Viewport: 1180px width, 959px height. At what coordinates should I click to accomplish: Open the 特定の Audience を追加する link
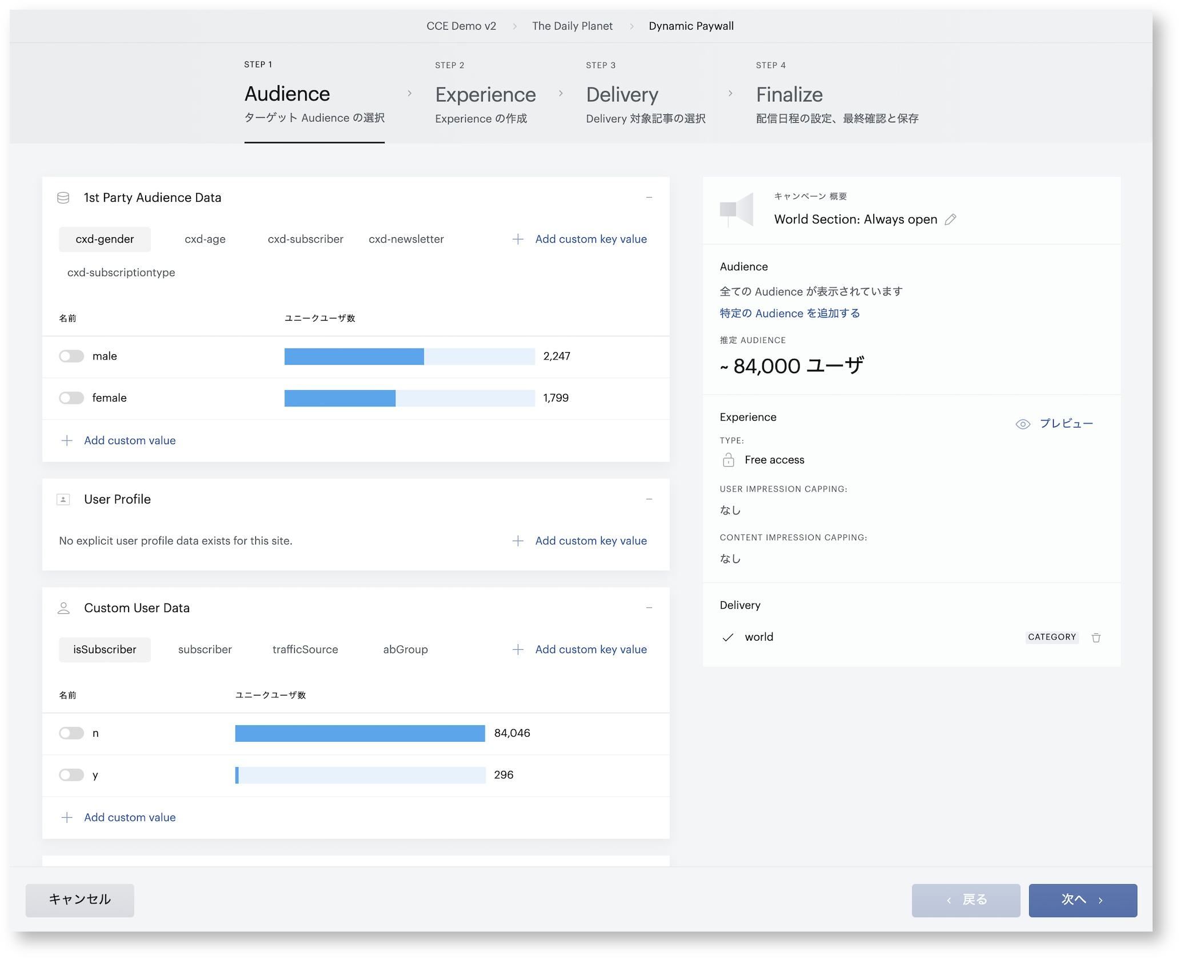click(790, 313)
